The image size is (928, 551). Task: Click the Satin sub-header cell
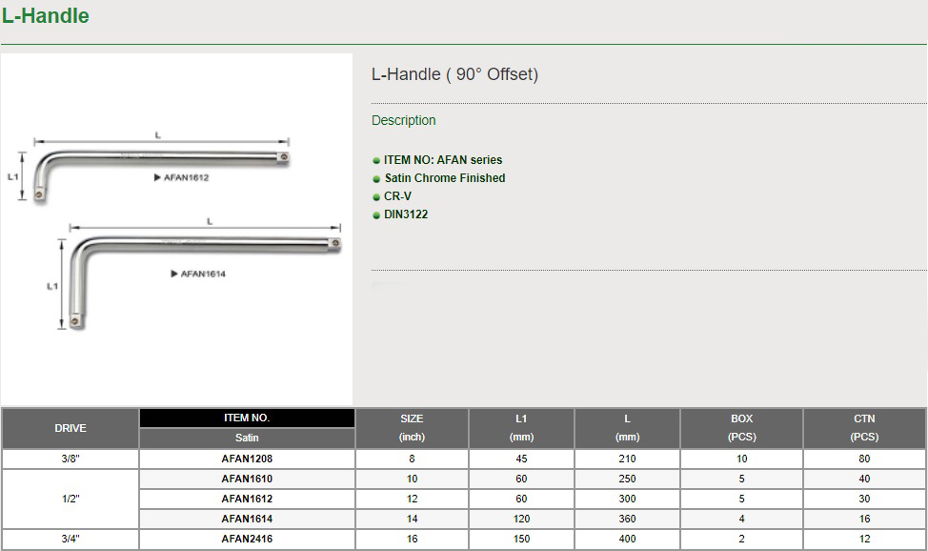tap(247, 439)
